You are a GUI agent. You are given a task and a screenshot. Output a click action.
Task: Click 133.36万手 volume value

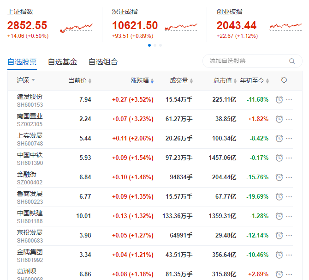click(x=178, y=216)
